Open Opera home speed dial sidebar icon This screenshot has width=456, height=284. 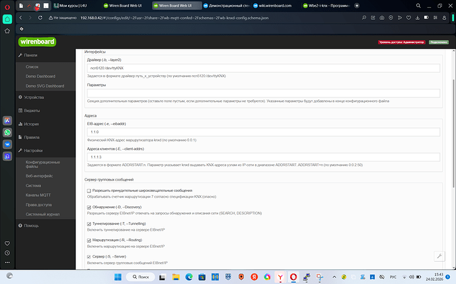pos(7,19)
